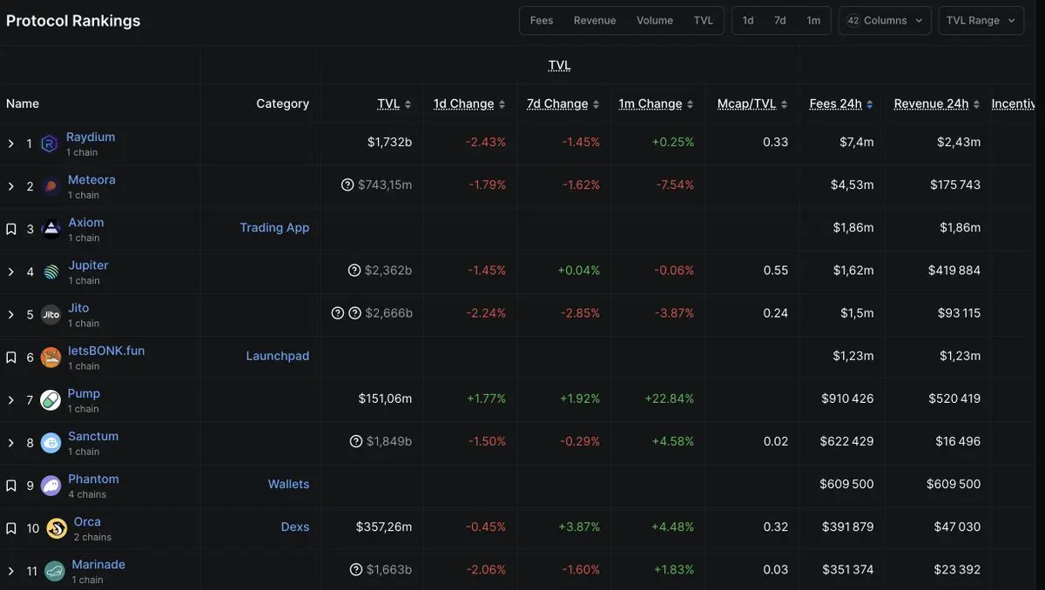Image resolution: width=1045 pixels, height=590 pixels.
Task: Expand the Pump row
Action: (x=10, y=399)
